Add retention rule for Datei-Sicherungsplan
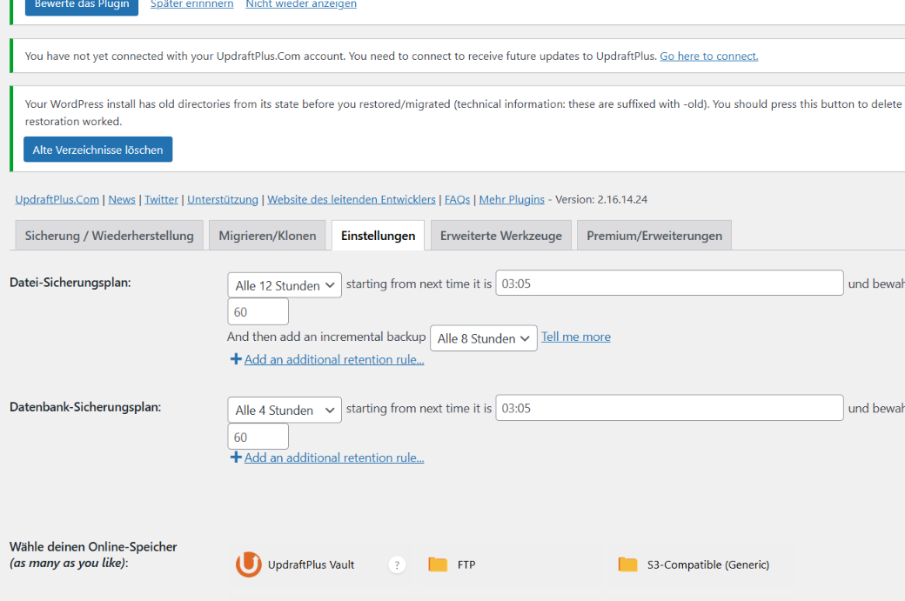The image size is (905, 601). (334, 359)
